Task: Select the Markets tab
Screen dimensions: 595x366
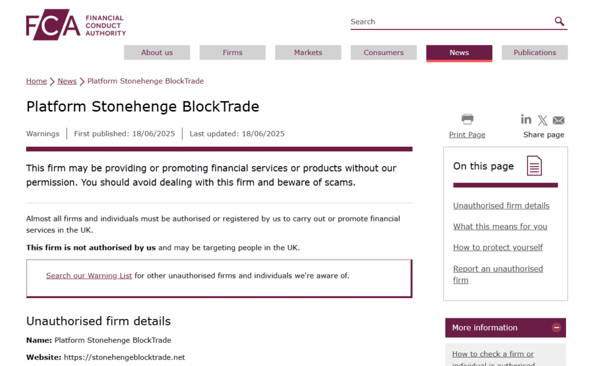Action: [308, 53]
